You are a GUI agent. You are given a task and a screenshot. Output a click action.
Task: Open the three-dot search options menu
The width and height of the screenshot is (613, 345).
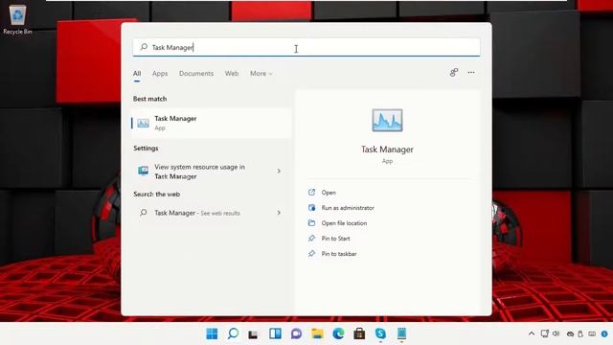click(x=471, y=73)
